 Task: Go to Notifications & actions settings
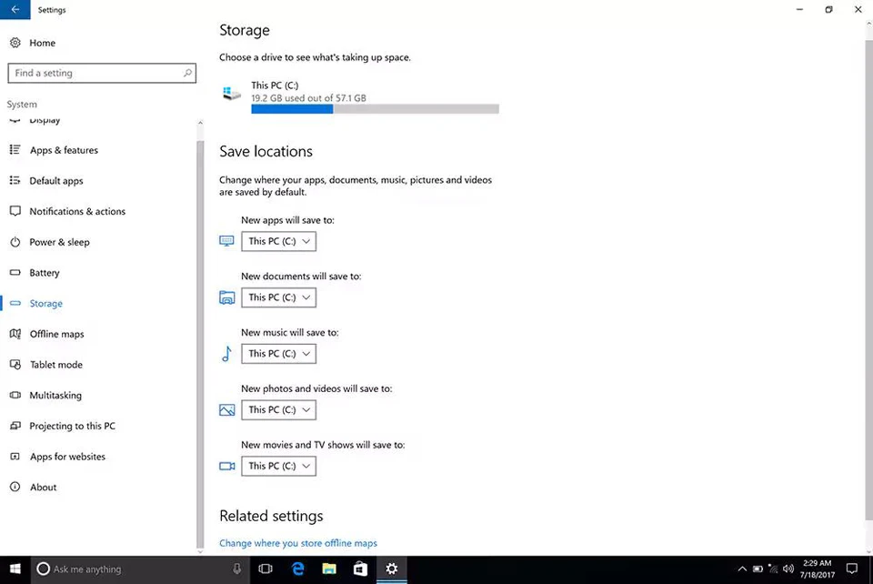click(x=77, y=212)
